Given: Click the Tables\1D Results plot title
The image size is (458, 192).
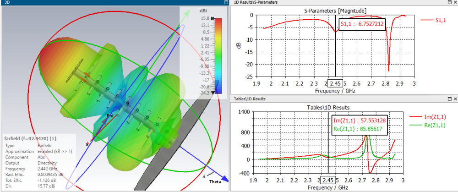Looking at the screenshot, I should [329, 108].
